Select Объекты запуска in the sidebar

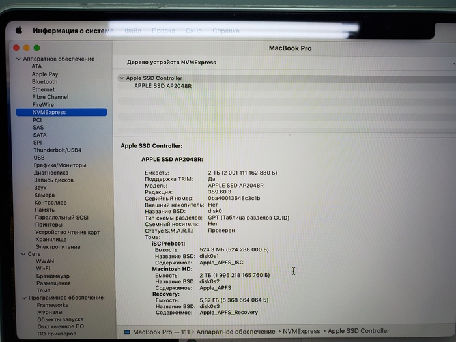[60, 319]
